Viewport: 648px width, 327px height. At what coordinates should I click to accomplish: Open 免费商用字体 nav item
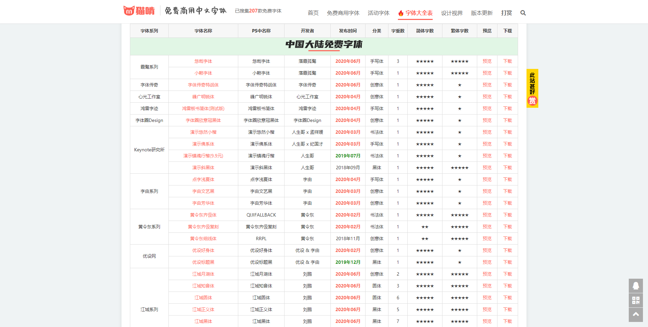pos(343,13)
